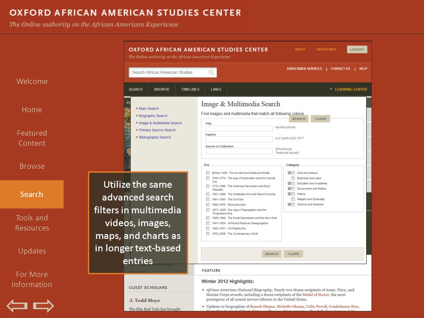The width and height of the screenshot is (424, 318).
Task: Open Featured Content section
Action: coord(32,138)
